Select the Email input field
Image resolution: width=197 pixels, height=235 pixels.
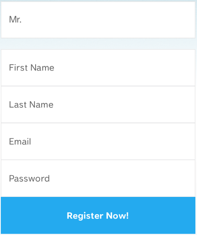(x=98, y=142)
